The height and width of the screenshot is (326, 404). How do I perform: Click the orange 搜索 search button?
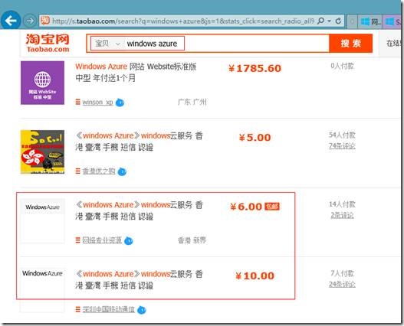tap(350, 43)
